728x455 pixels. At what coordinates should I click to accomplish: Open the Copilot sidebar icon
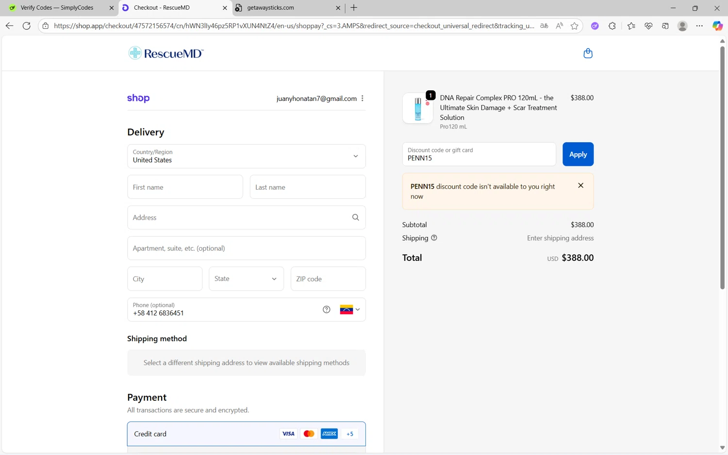[717, 26]
